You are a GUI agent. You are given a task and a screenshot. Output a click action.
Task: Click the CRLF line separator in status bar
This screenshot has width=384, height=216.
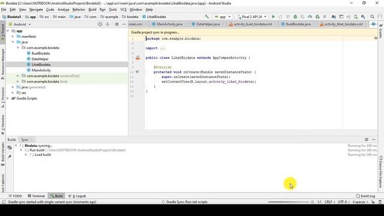pyautogui.click(x=329, y=202)
